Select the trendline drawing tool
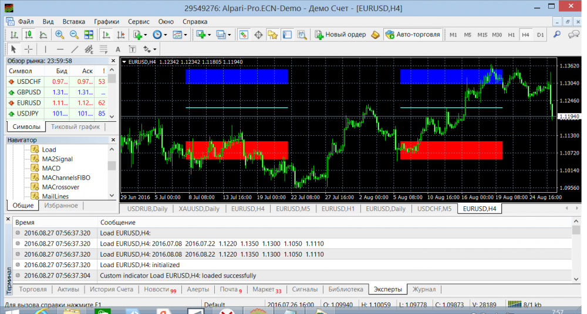Image resolution: width=587 pixels, height=314 pixels. pos(75,49)
